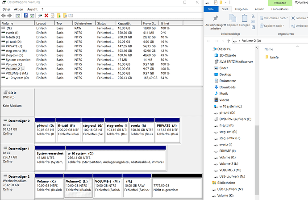Screen dimensions: 308x200
Task: Open the ? help menu
Action: click(42, 9)
